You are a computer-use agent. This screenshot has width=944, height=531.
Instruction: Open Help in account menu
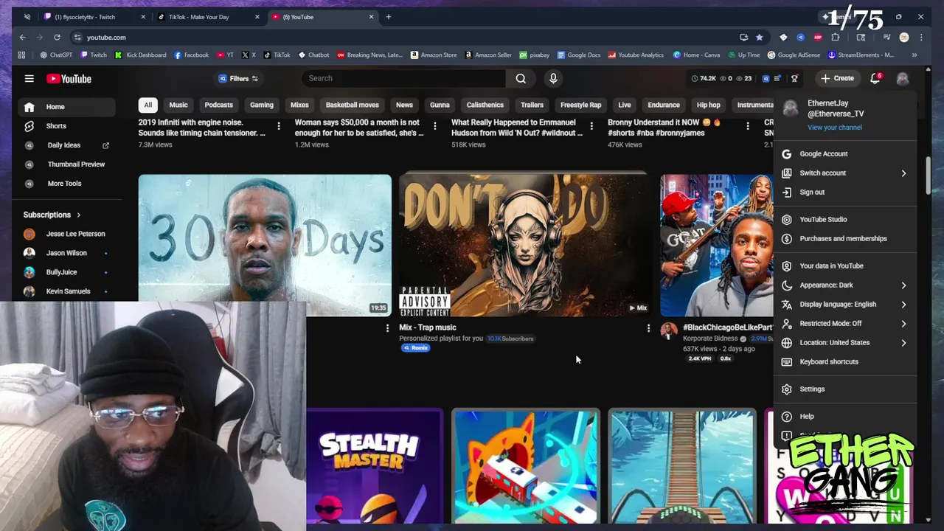pos(845,417)
